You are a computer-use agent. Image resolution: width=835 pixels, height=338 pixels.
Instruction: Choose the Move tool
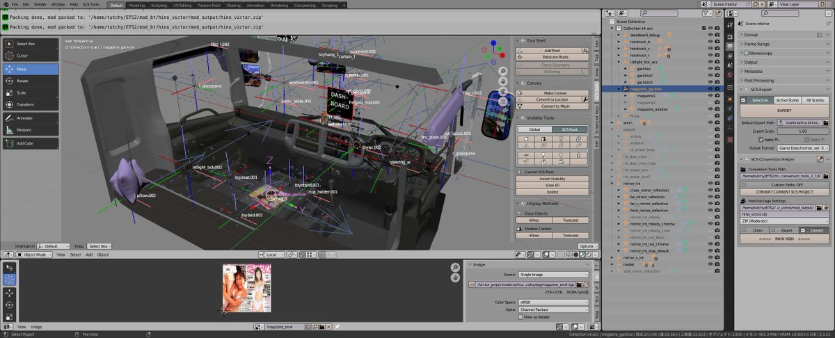click(30, 69)
